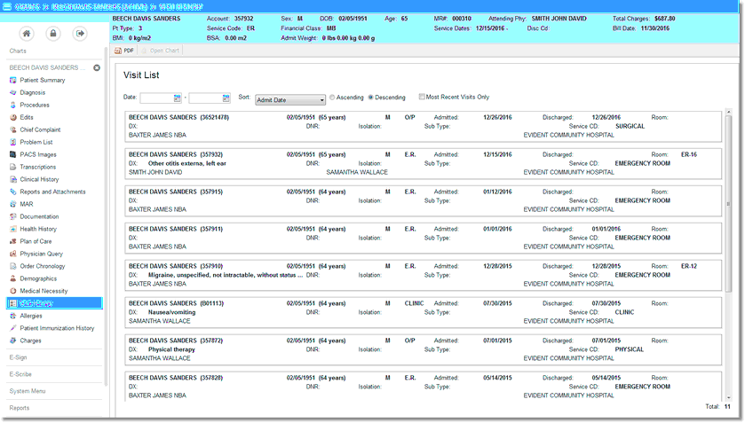This screenshot has height=423, width=745.
Task: Click the Order Chronology sidebar icon
Action: tap(13, 266)
